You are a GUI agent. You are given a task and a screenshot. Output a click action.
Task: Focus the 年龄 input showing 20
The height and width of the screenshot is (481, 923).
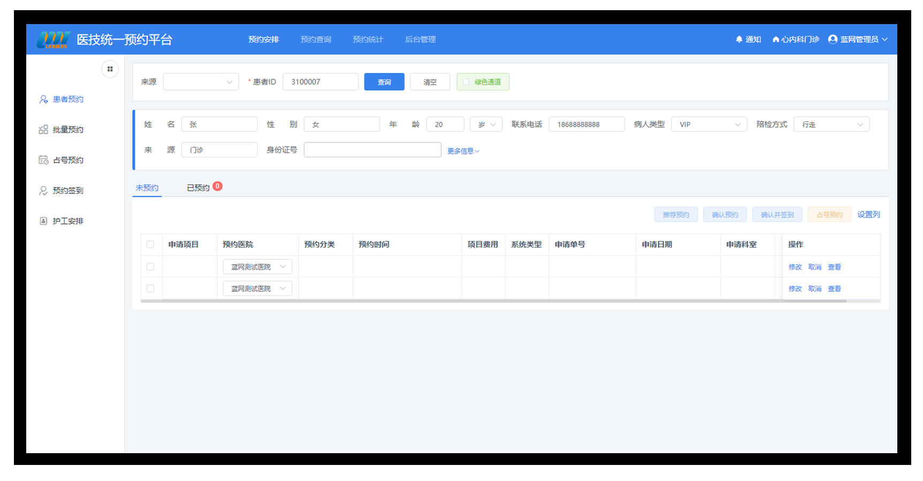point(445,125)
